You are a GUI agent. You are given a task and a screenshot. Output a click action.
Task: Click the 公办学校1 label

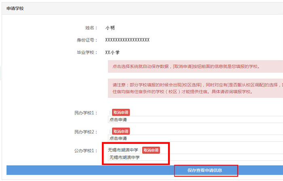click(x=83, y=150)
